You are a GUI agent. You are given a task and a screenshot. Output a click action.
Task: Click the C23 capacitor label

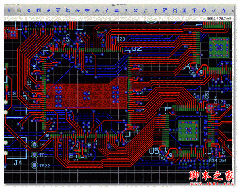click(121, 39)
